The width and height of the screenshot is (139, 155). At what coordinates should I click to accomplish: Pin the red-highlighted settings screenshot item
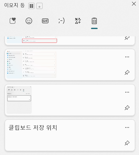127,38
